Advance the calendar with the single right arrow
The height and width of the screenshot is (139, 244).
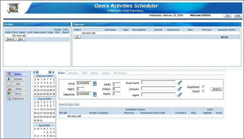(53, 73)
